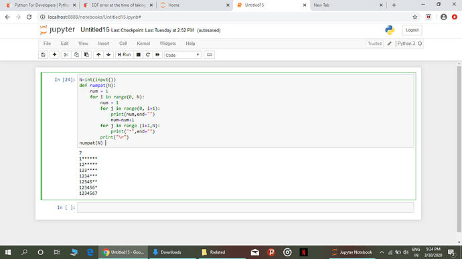Open the Insert menu

click(x=104, y=44)
